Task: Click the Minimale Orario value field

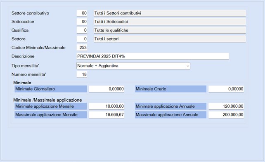Action: [x=226, y=89]
